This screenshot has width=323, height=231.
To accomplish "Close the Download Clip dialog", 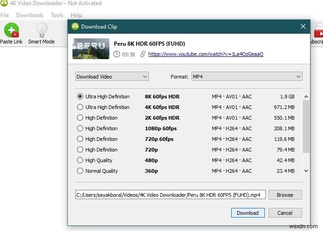I will point(303,26).
